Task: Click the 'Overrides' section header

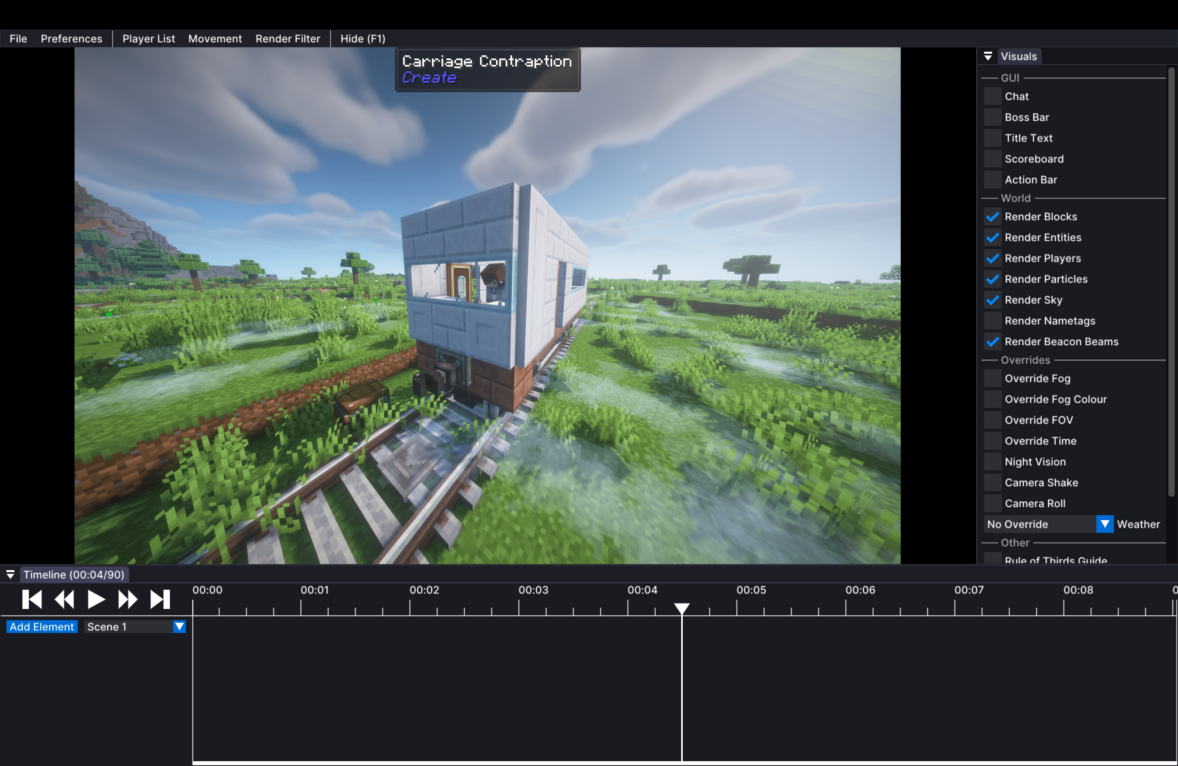Action: [x=1025, y=360]
